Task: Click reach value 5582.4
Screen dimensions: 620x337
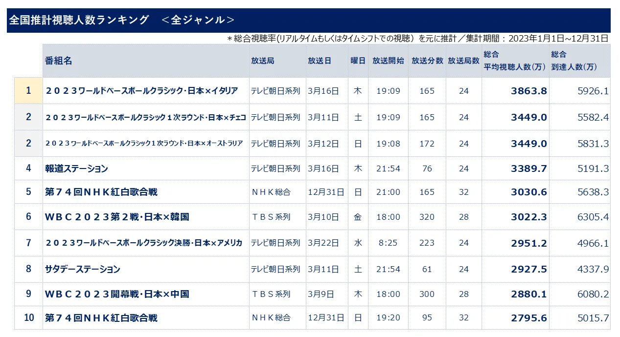Action: pyautogui.click(x=593, y=117)
